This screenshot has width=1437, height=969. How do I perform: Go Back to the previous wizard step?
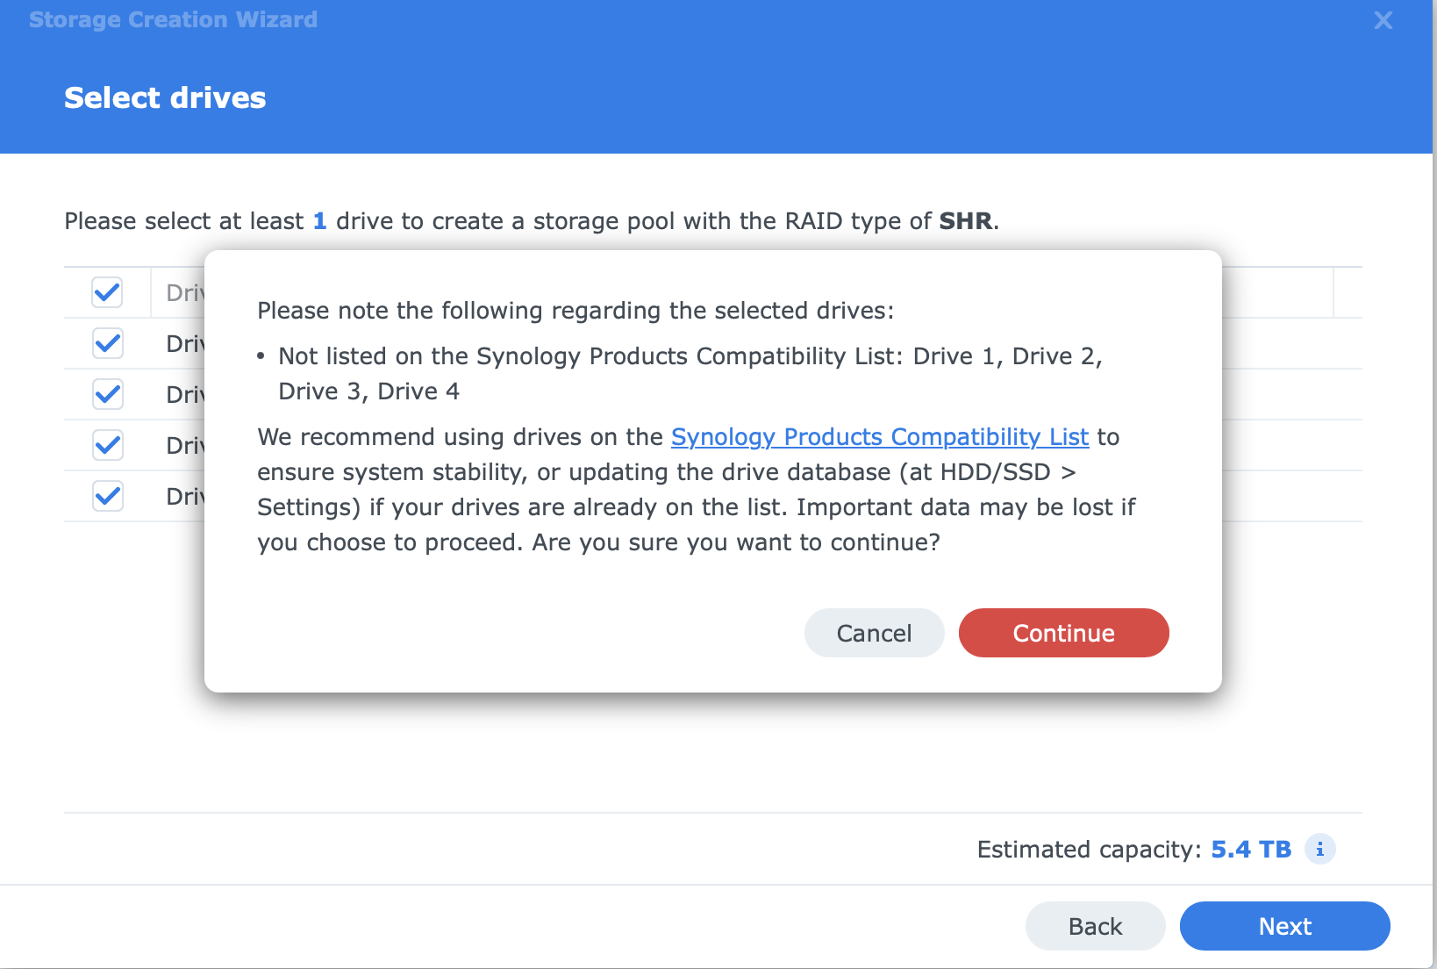pyautogui.click(x=1095, y=926)
